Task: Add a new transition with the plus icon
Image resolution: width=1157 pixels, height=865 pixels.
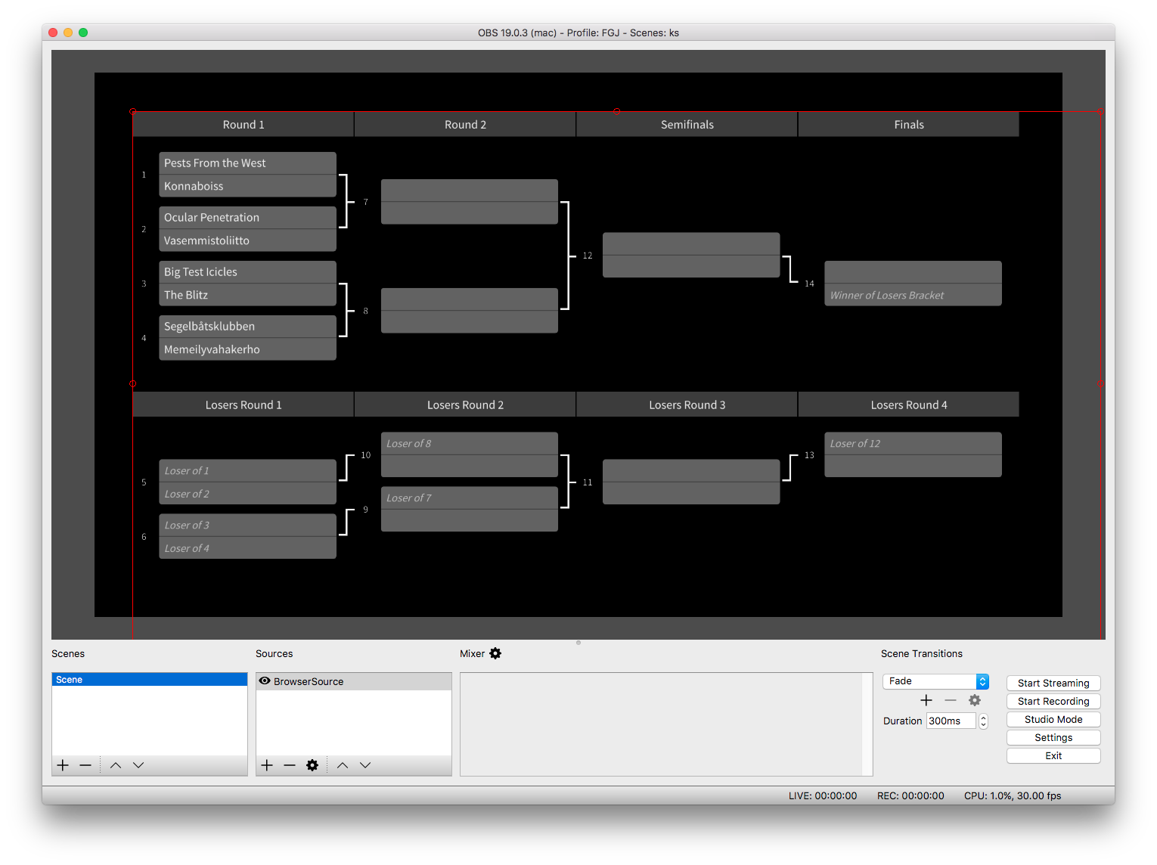Action: pos(926,700)
